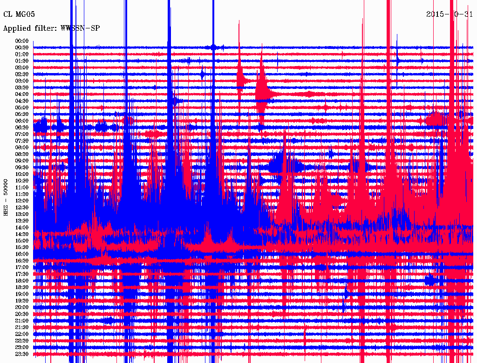
Task: Select the 20:30 time label
Action: [x=22, y=314]
